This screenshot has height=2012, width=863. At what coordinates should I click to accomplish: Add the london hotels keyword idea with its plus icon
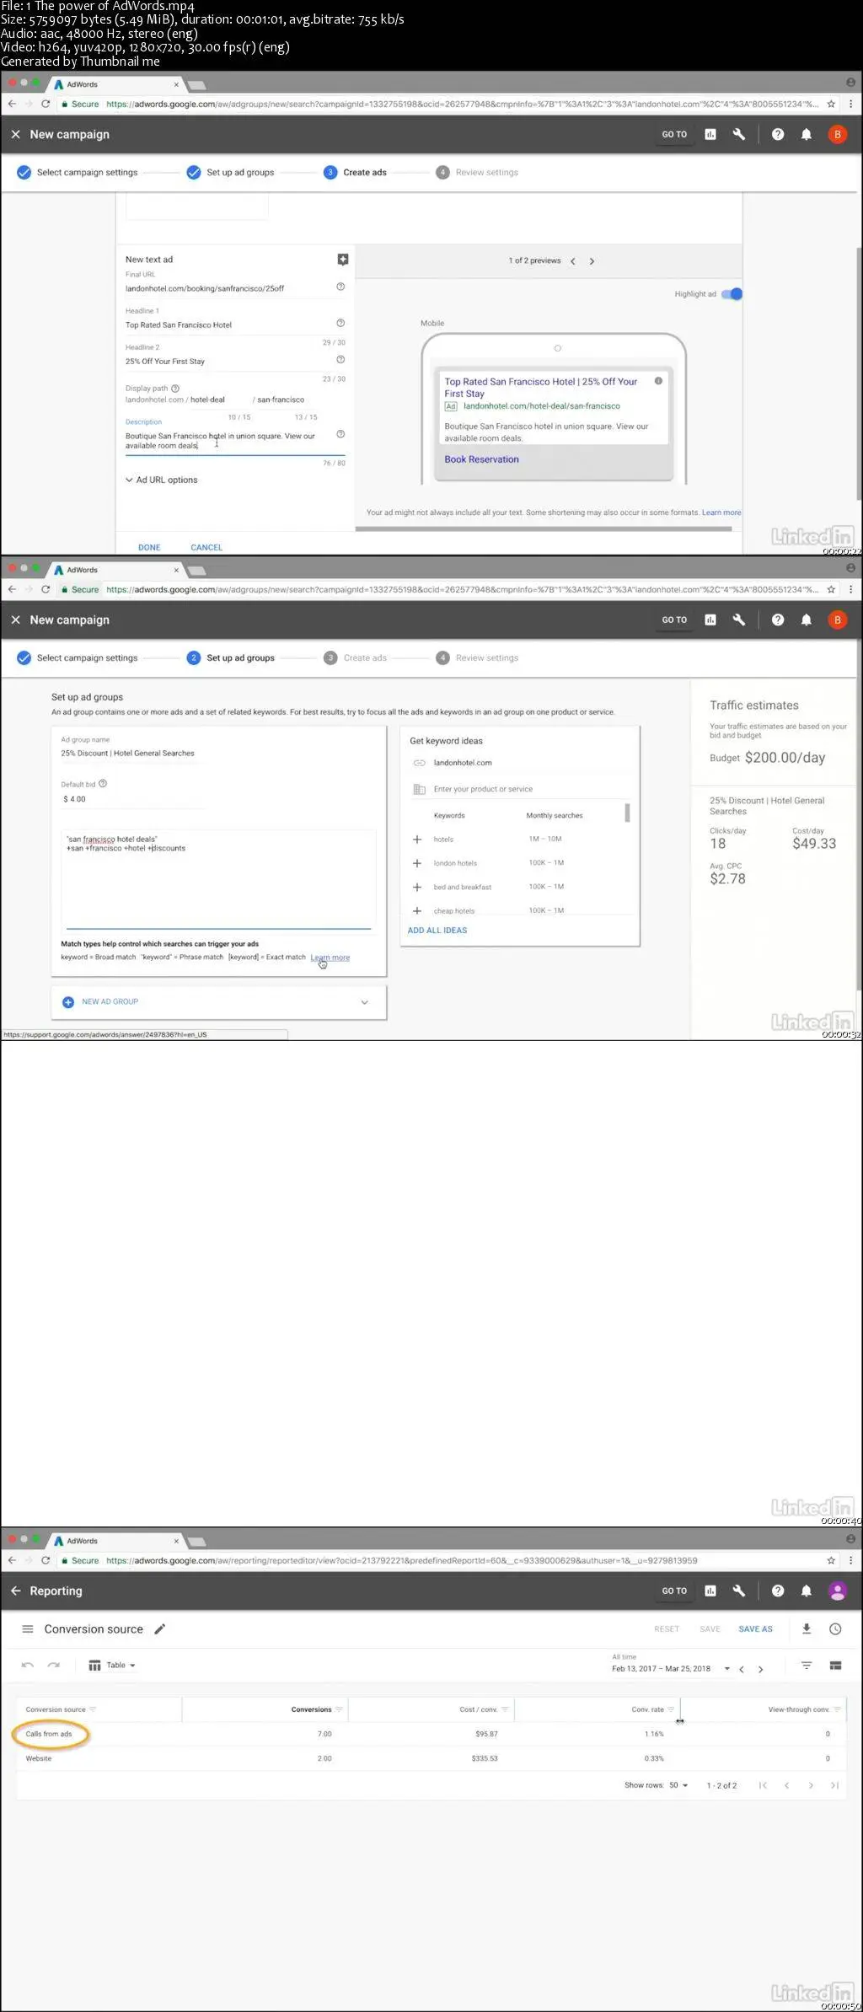tap(416, 863)
